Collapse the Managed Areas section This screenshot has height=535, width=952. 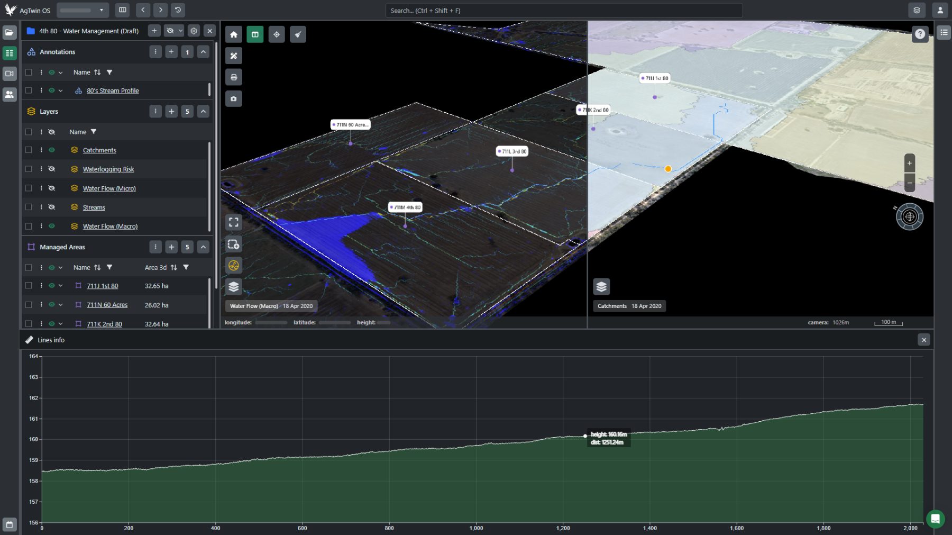tap(203, 247)
